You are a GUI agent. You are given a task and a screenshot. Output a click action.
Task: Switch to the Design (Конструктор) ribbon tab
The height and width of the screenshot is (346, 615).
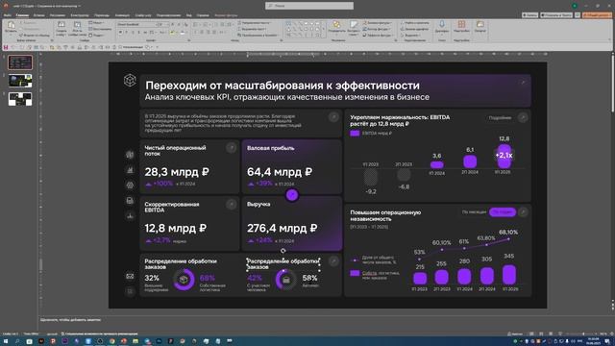click(80, 15)
